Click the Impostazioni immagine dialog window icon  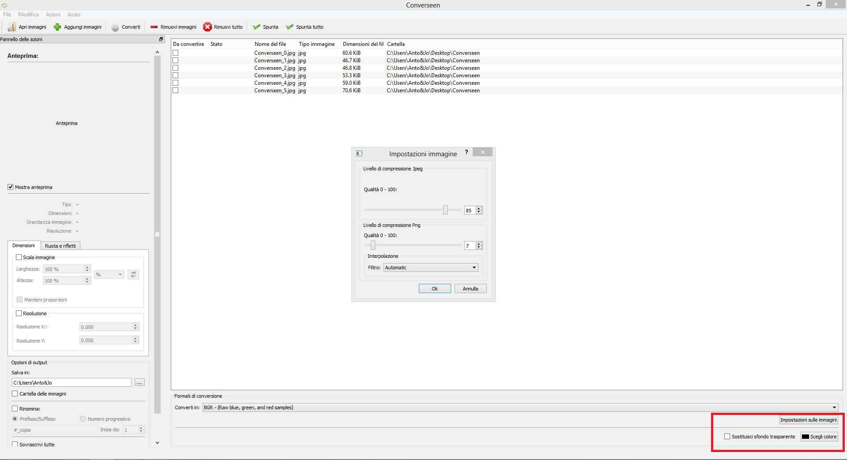pos(359,154)
